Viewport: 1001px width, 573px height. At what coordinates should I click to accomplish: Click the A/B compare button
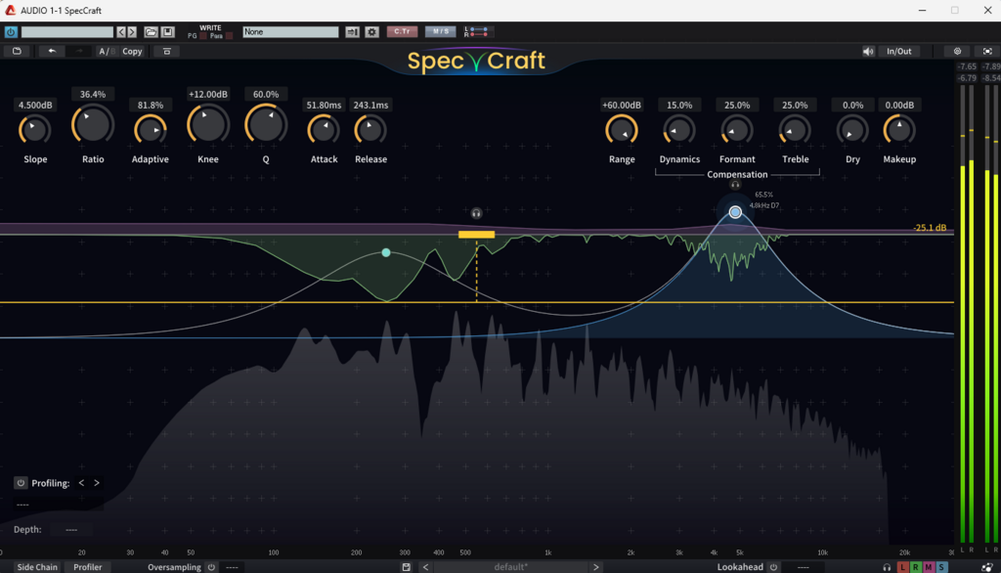pos(106,51)
